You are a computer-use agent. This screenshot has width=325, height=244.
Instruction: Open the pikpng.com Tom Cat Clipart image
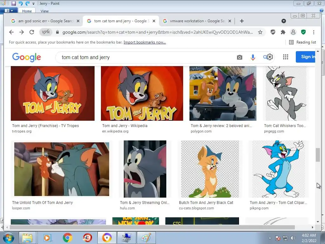[x=278, y=169]
